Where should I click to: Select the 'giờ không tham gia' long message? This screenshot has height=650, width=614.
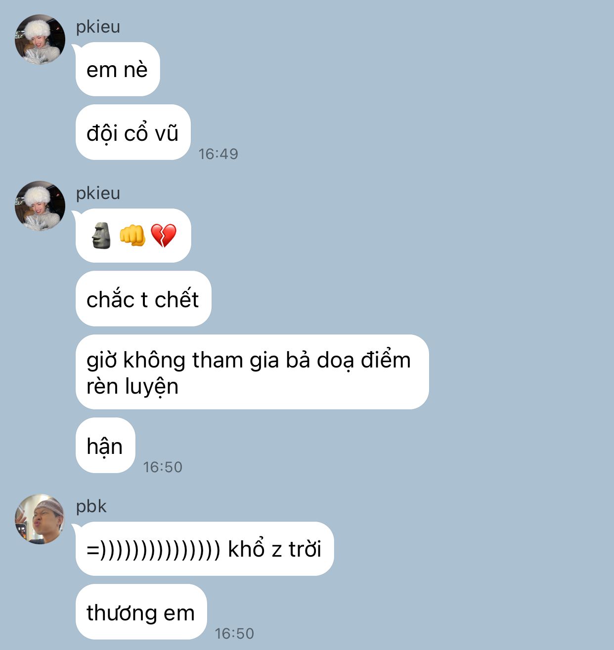(x=252, y=372)
